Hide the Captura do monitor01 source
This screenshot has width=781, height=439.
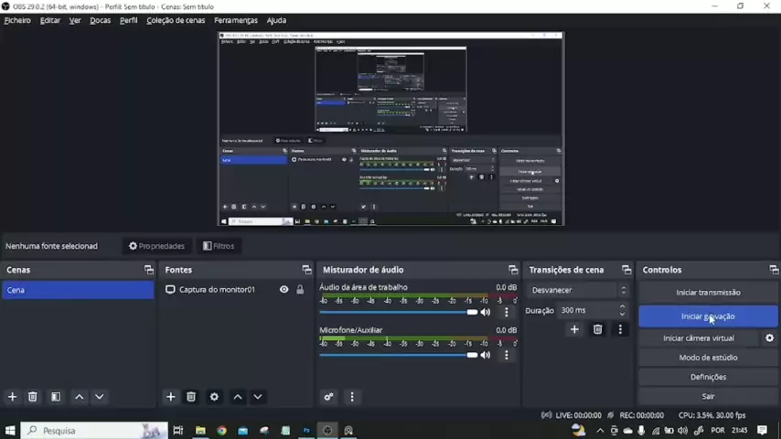284,290
